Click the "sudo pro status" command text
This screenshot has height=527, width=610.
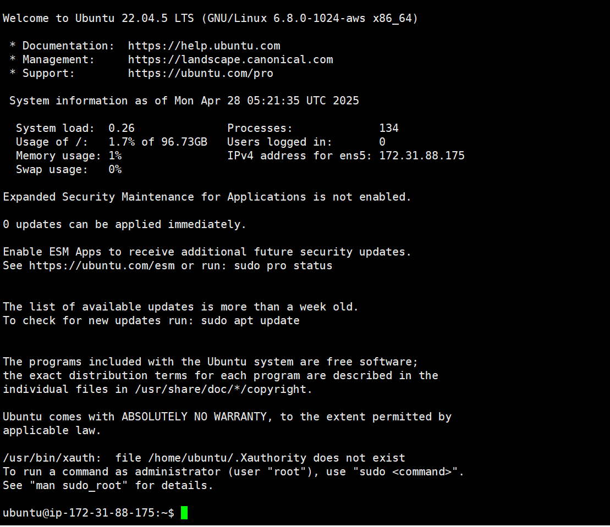[283, 266]
